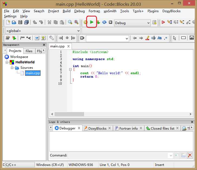Click the Replace icon
Viewport: 197px width, 170px height.
coord(76,22)
